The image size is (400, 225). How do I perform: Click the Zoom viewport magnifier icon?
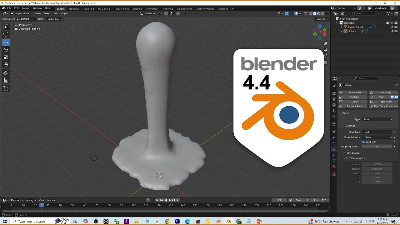pos(326,43)
